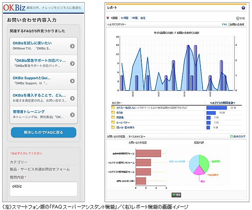
Task: Click the arrow icon beside '管理者トレーニング'
Action: (72, 115)
